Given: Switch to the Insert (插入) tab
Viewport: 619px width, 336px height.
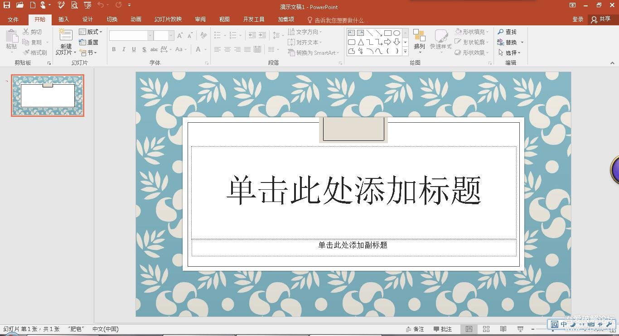Looking at the screenshot, I should (x=63, y=19).
